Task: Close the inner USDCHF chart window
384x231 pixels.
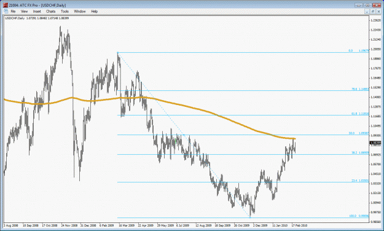Action: [x=378, y=12]
